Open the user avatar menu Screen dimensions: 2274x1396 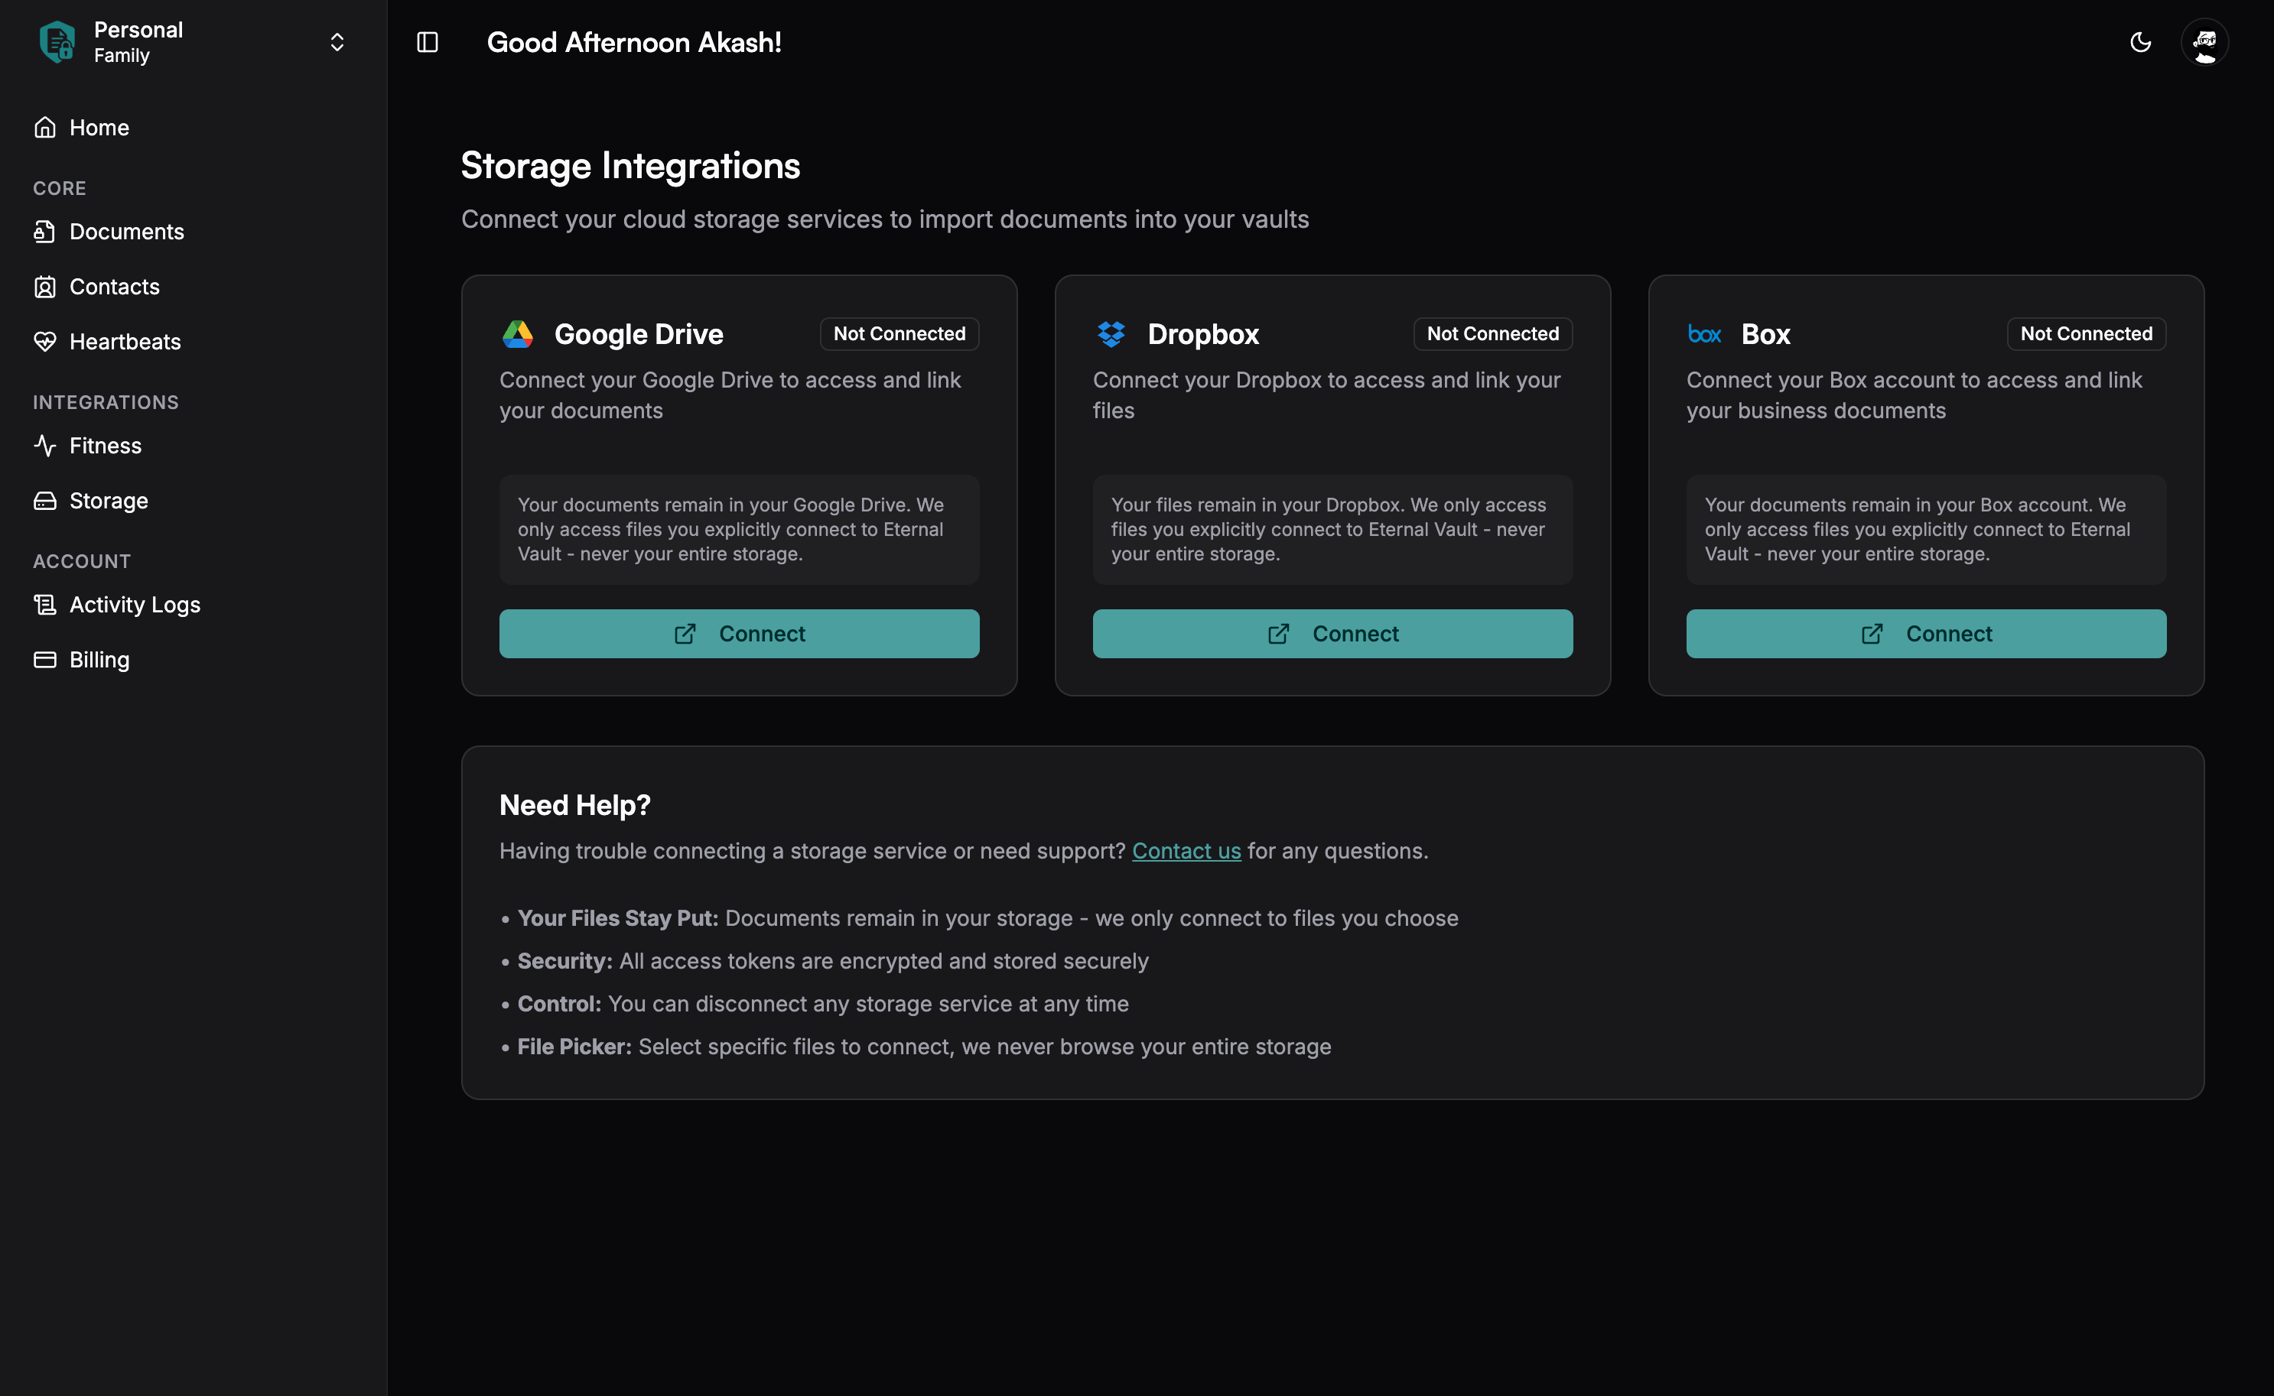[x=2204, y=43]
